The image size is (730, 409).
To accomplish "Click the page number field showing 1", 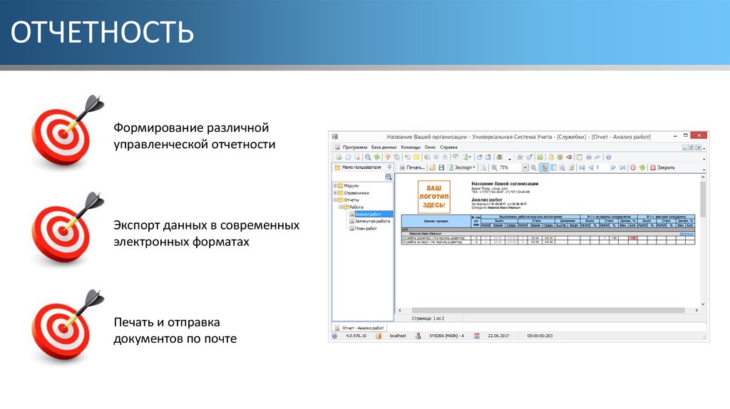I will (x=602, y=167).
